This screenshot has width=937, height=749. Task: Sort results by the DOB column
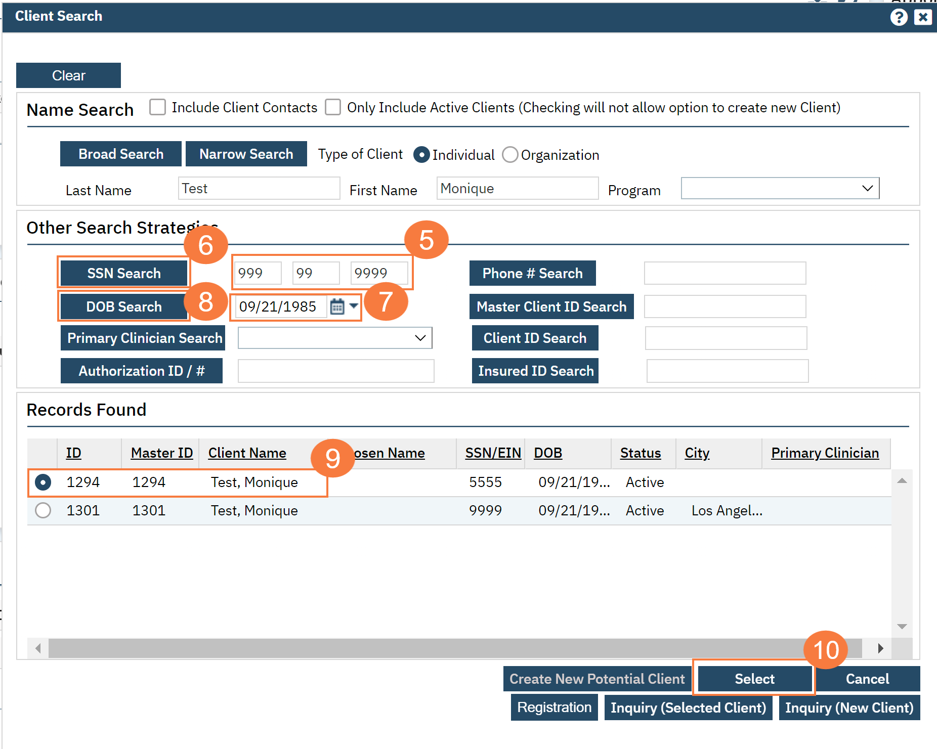click(547, 453)
